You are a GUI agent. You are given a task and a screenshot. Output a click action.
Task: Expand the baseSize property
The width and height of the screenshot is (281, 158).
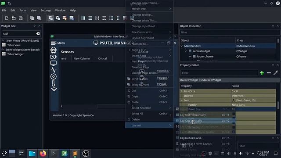coord(182,91)
